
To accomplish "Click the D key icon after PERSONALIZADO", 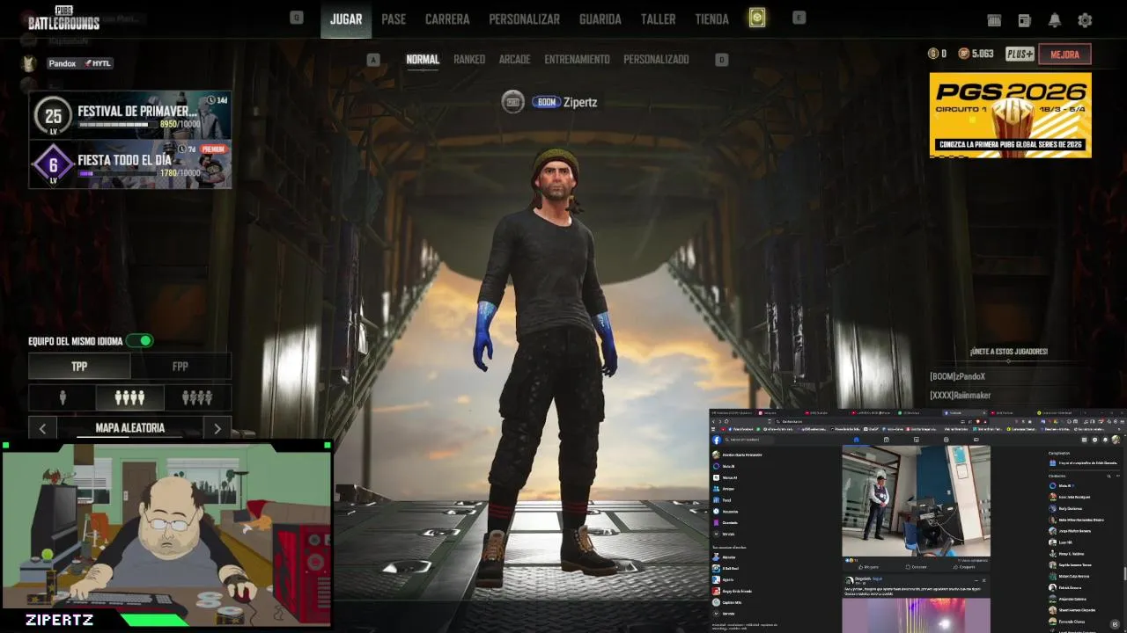I will pyautogui.click(x=722, y=60).
